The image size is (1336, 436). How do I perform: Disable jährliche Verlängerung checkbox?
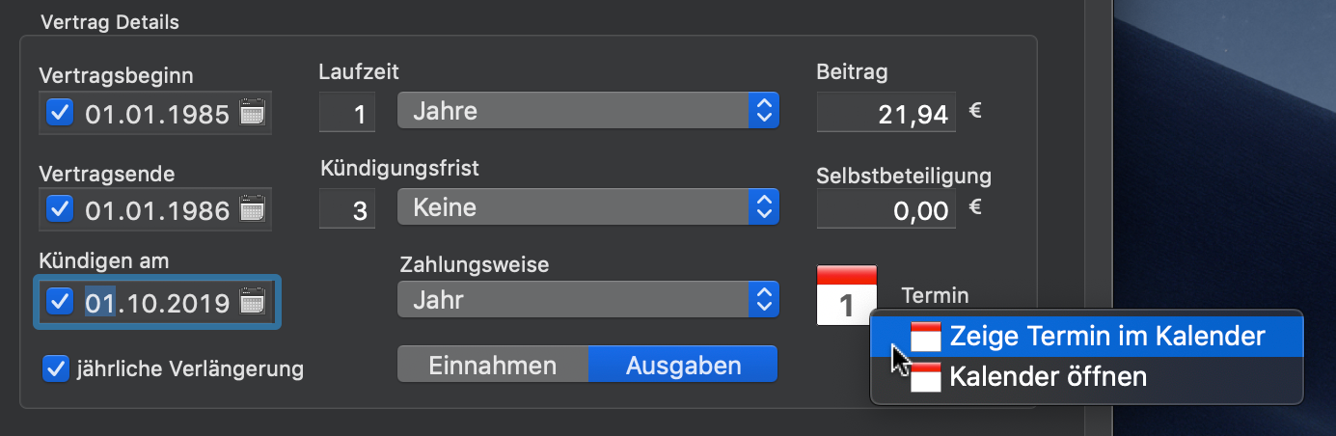point(56,368)
